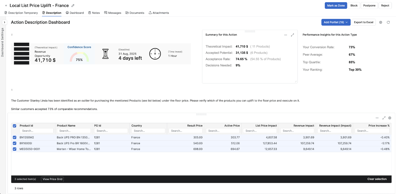Click the Mark as Done button
The width and height of the screenshot is (396, 194).
pyautogui.click(x=336, y=6)
